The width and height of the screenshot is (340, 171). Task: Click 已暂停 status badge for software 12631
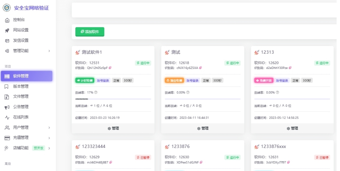[x=322, y=157]
